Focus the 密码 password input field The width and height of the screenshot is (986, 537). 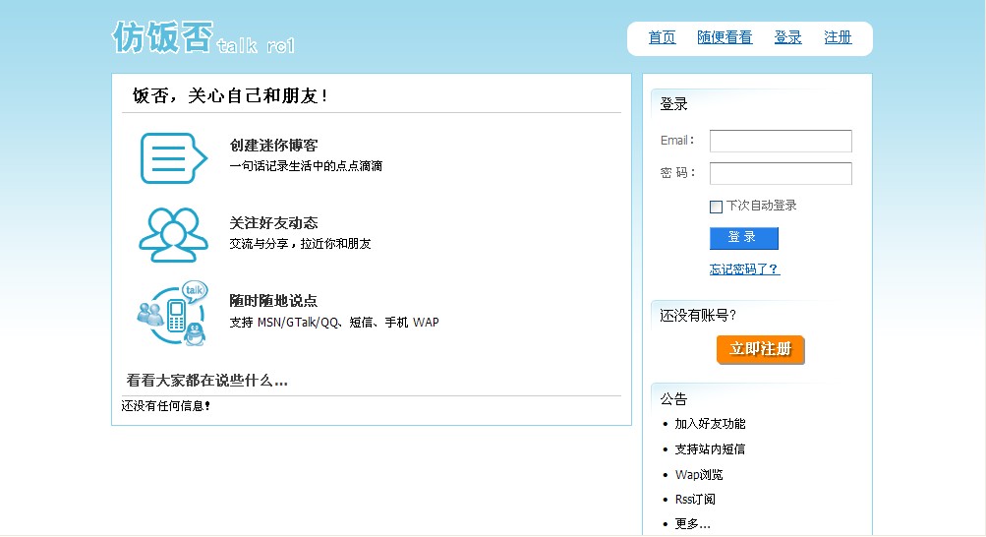(781, 173)
